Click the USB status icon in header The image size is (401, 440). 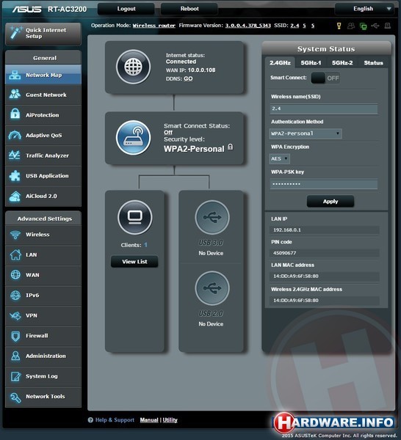point(375,26)
